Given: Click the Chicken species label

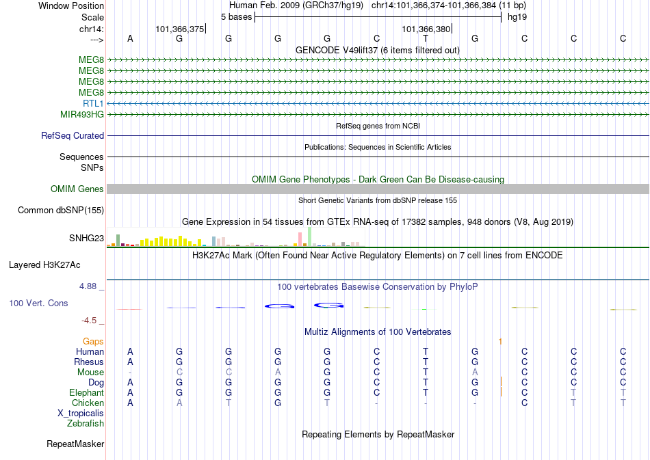Looking at the screenshot, I should 88,403.
